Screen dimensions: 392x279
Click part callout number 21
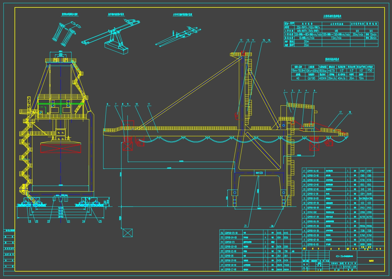coord(246,226)
